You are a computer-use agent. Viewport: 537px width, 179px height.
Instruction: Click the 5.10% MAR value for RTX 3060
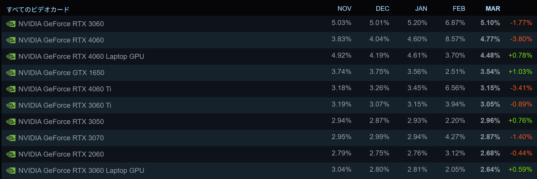click(490, 23)
